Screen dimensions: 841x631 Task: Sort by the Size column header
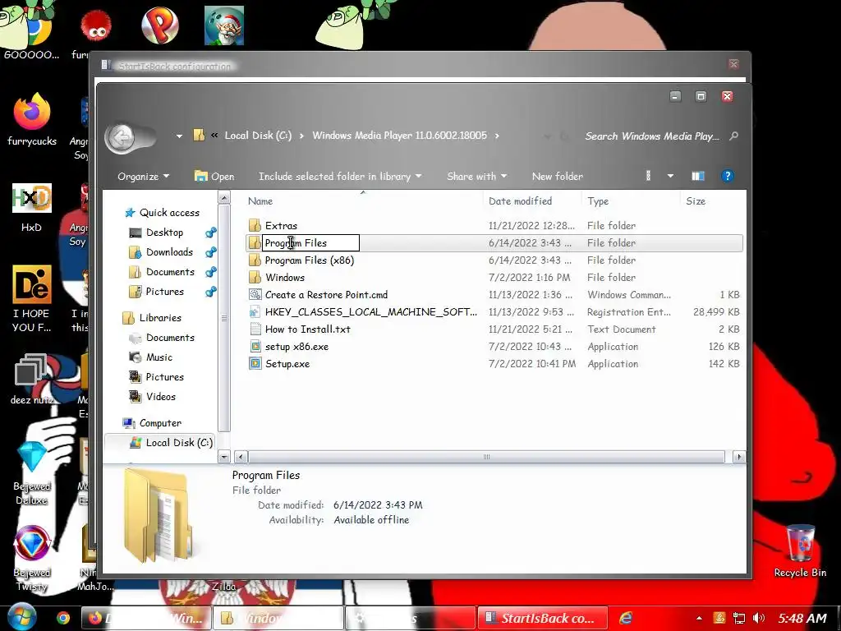coord(696,201)
